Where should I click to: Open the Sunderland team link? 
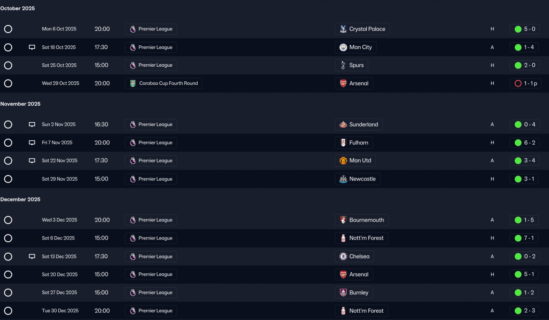coord(363,124)
